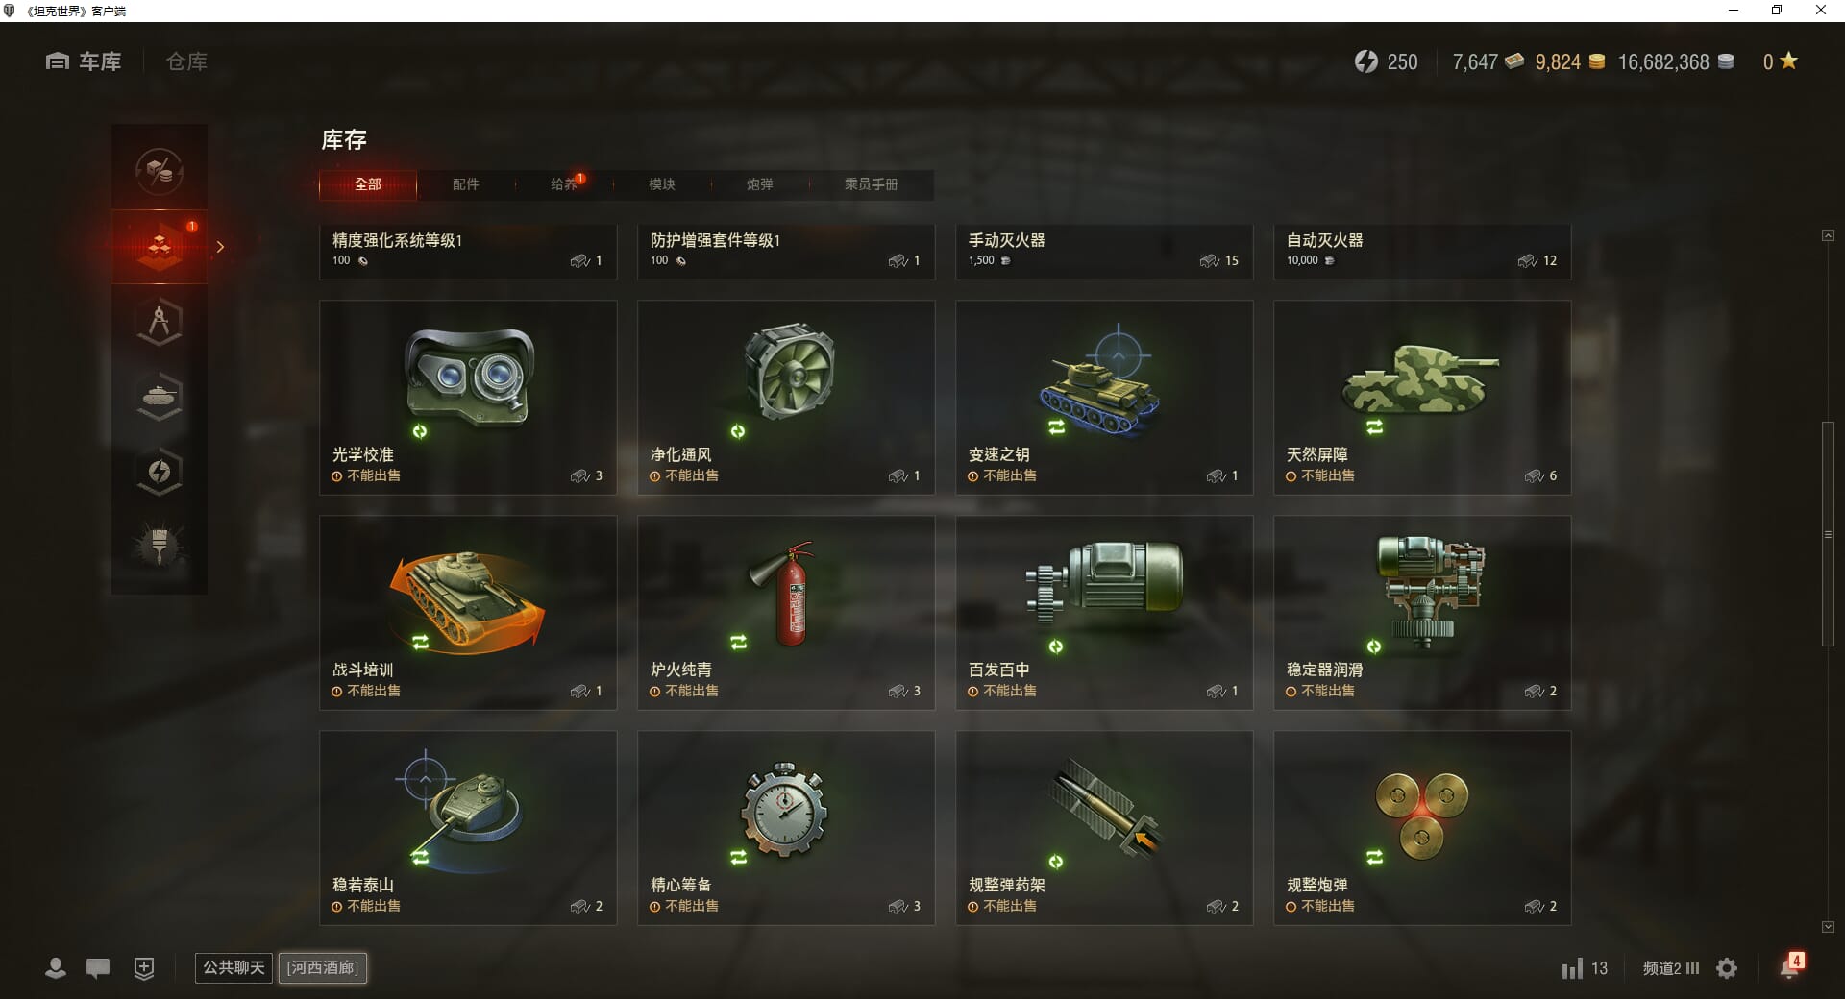1845x999 pixels.
Task: Expand the arrow beside storage sidebar icon
Action: (x=220, y=247)
